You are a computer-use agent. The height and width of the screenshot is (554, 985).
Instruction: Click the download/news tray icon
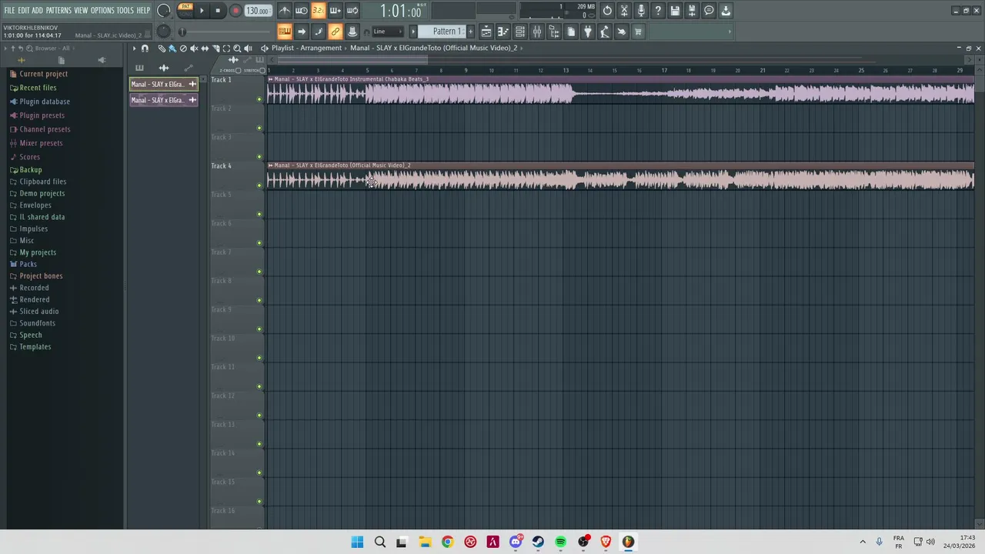click(726, 11)
